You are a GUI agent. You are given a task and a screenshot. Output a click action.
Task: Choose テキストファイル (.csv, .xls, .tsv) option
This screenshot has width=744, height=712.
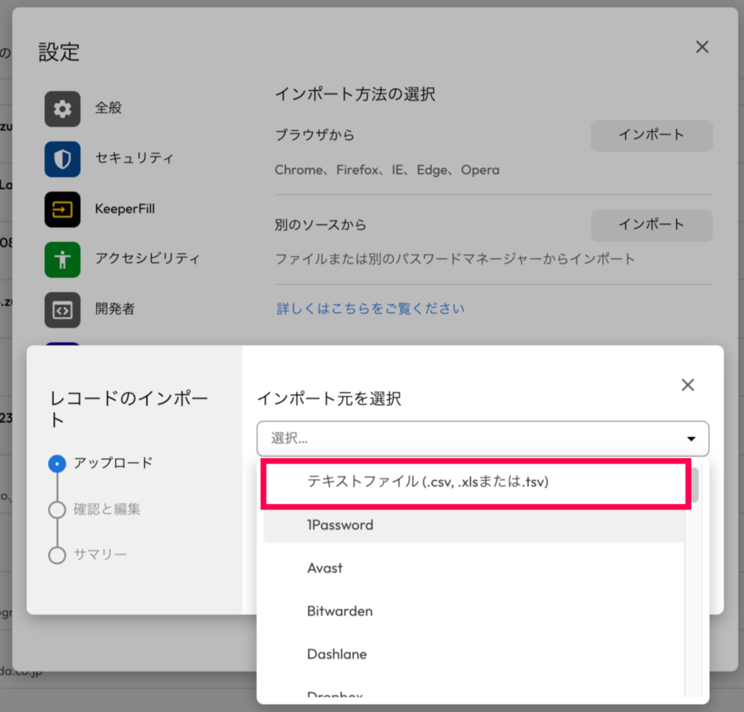pyautogui.click(x=428, y=482)
